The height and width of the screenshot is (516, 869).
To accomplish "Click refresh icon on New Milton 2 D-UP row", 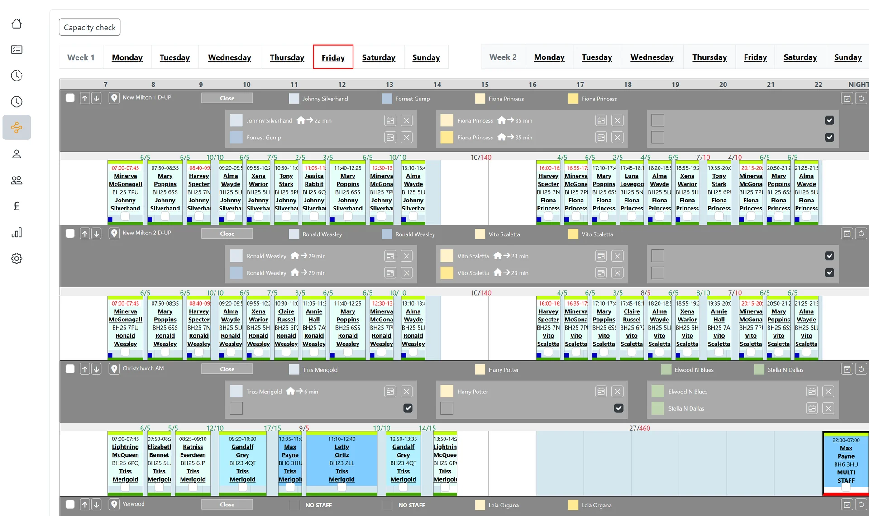I will point(861,234).
